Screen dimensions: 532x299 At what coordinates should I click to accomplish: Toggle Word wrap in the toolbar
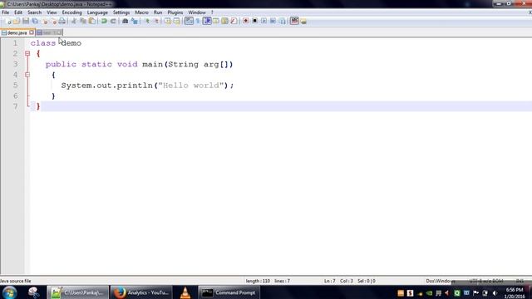click(189, 21)
